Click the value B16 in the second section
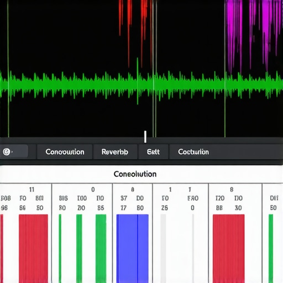The image size is (283, 283). pyautogui.click(x=64, y=198)
